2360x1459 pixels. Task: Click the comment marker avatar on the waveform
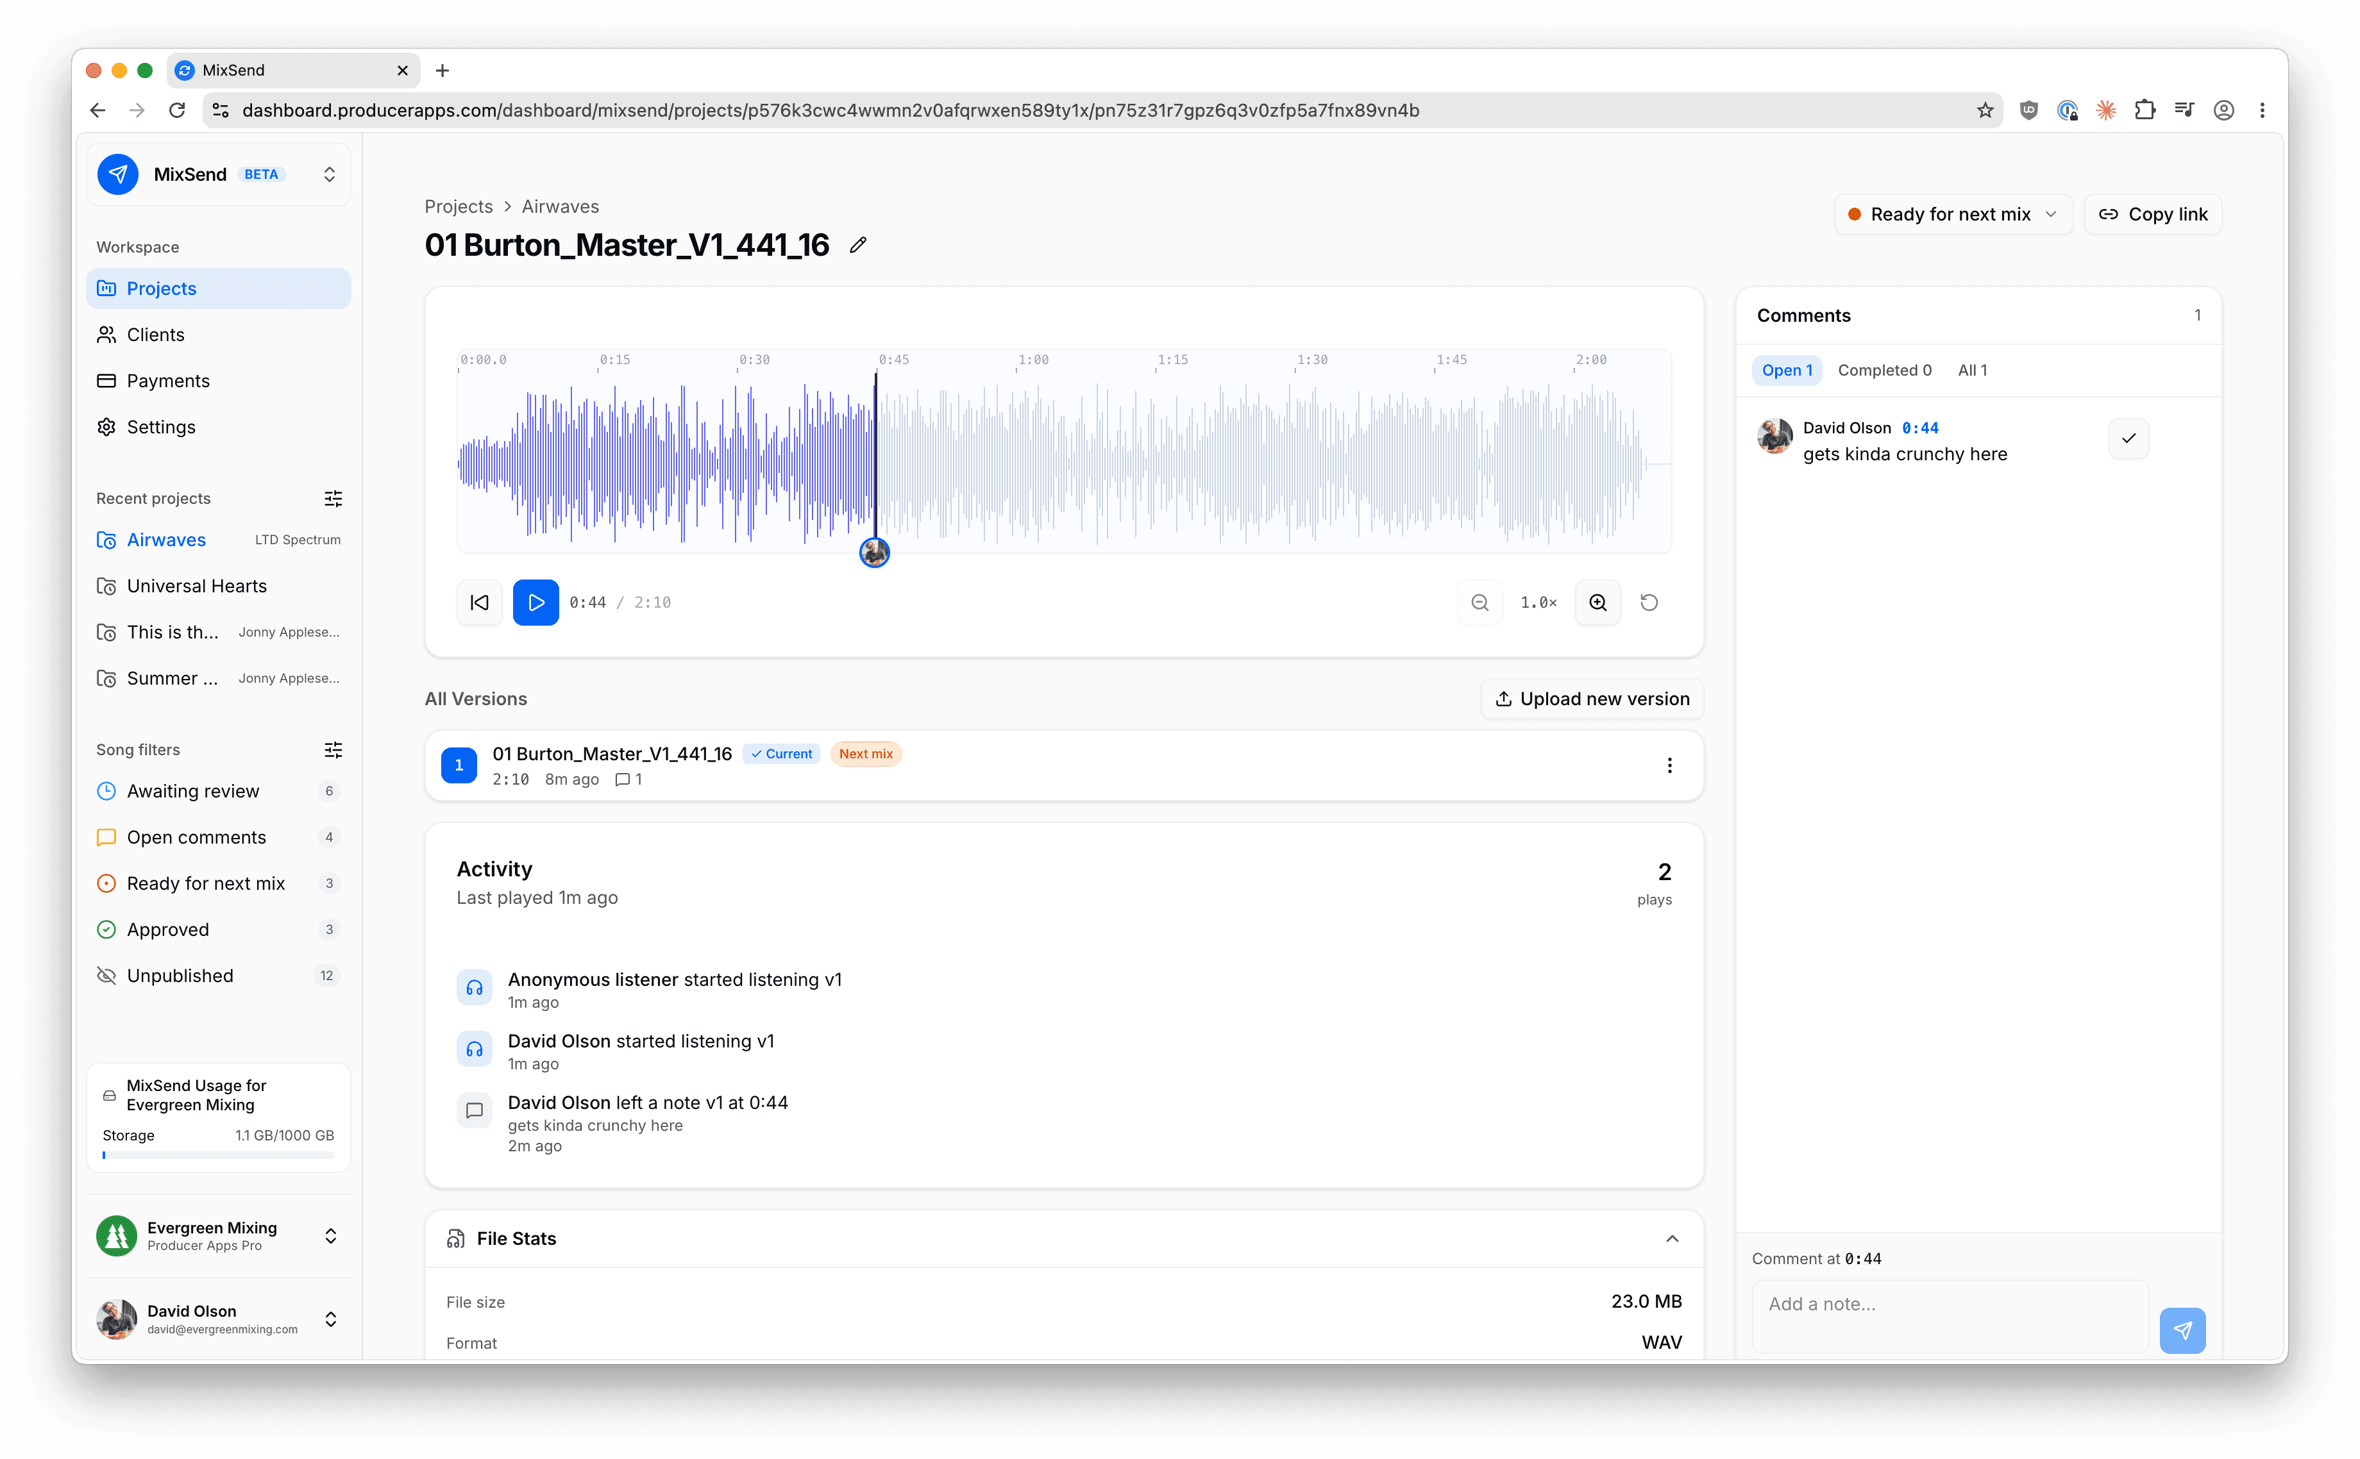(875, 553)
